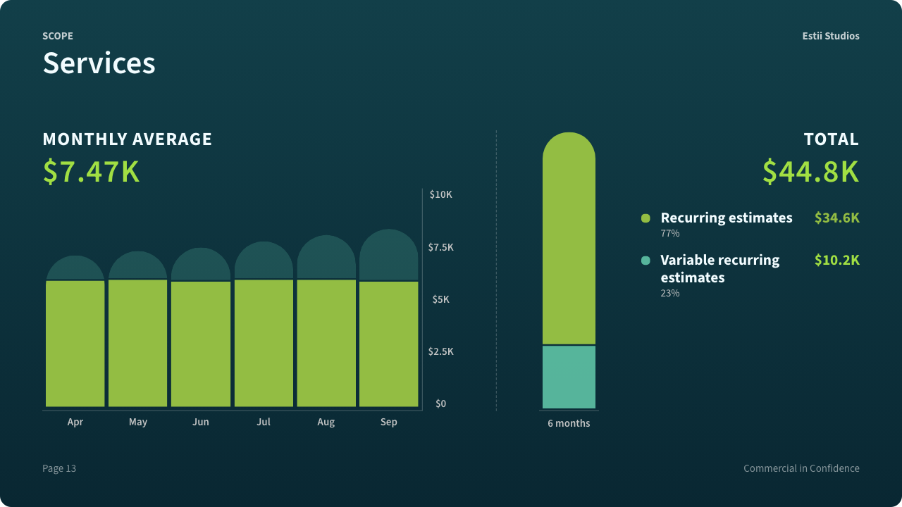Click the $34.6K recurring amount
Screen dimensions: 902x507
836,218
